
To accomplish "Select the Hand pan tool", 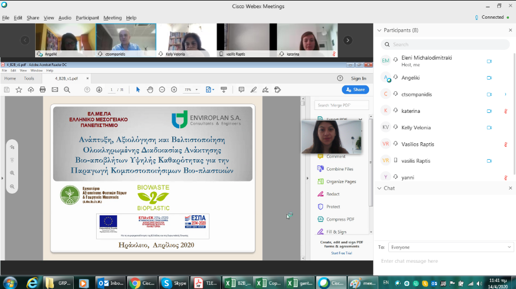I will pyautogui.click(x=150, y=90).
